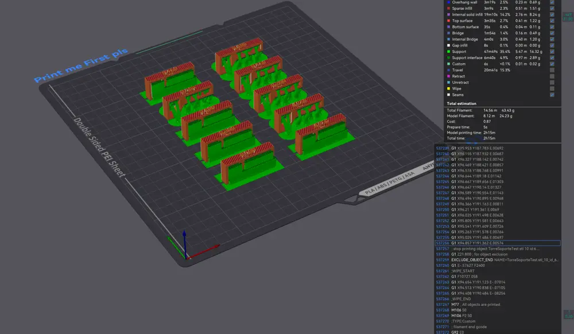Select the Travel row label in legend

[x=457, y=70]
